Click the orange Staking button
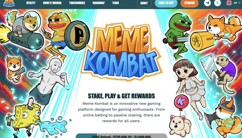Screen dimensions: 242x138 (189, 3)
